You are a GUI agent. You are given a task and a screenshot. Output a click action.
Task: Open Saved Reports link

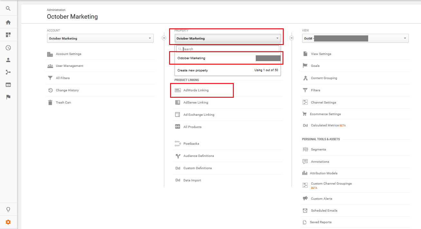coord(321,222)
